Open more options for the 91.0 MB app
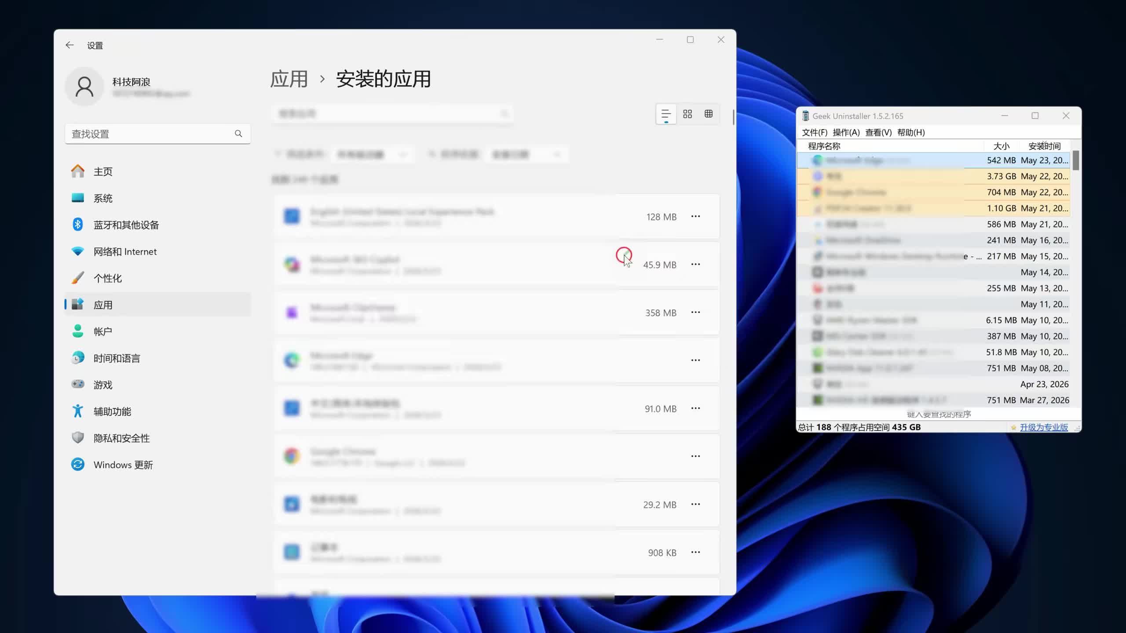1126x633 pixels. (x=695, y=408)
